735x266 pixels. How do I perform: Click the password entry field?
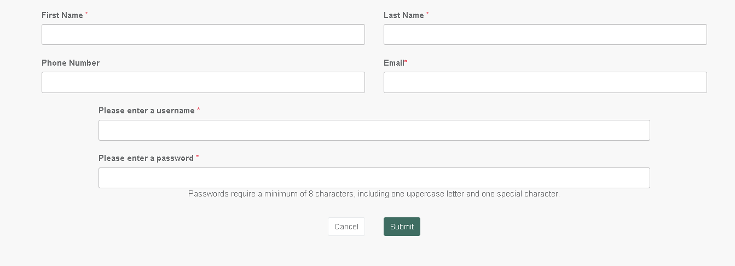click(x=374, y=178)
